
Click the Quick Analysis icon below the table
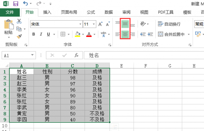[x=115, y=127]
